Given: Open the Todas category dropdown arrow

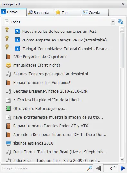Looking at the screenshot, I should point(113,22).
